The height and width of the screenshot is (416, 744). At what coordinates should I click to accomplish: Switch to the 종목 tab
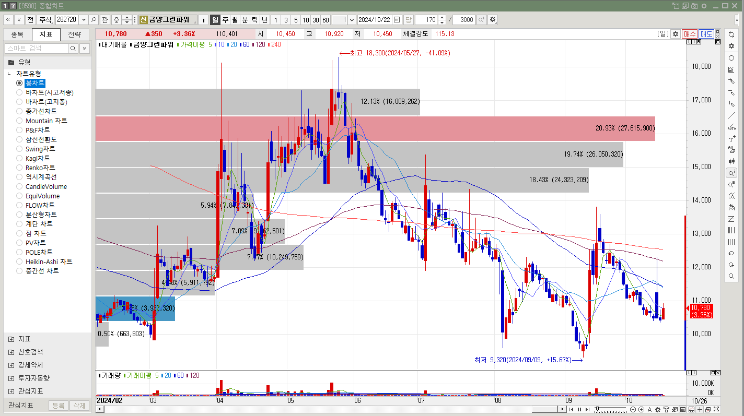17,34
